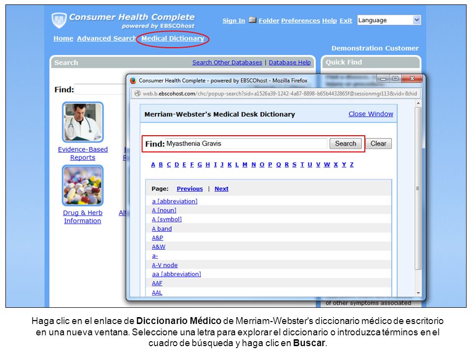Open the Medical Dictionary menu link
Image resolution: width=472 pixels, height=354 pixels.
(173, 38)
